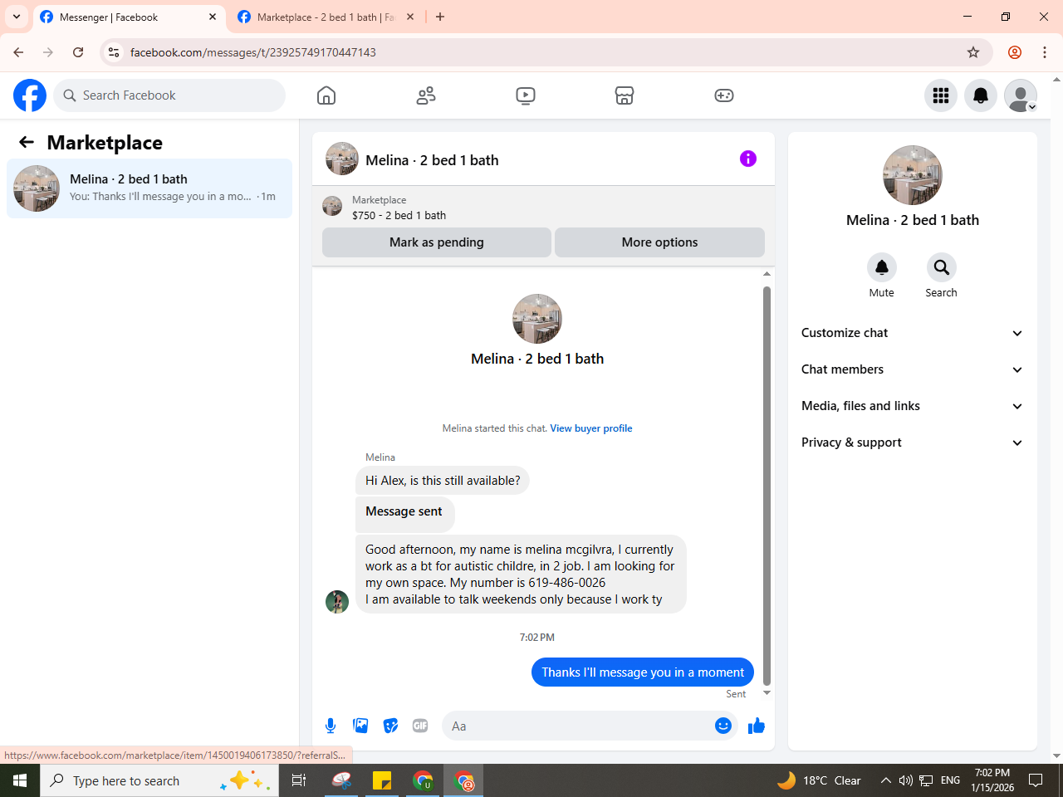Click the Windows taskbar search box
Image resolution: width=1063 pixels, height=797 pixels.
[159, 780]
